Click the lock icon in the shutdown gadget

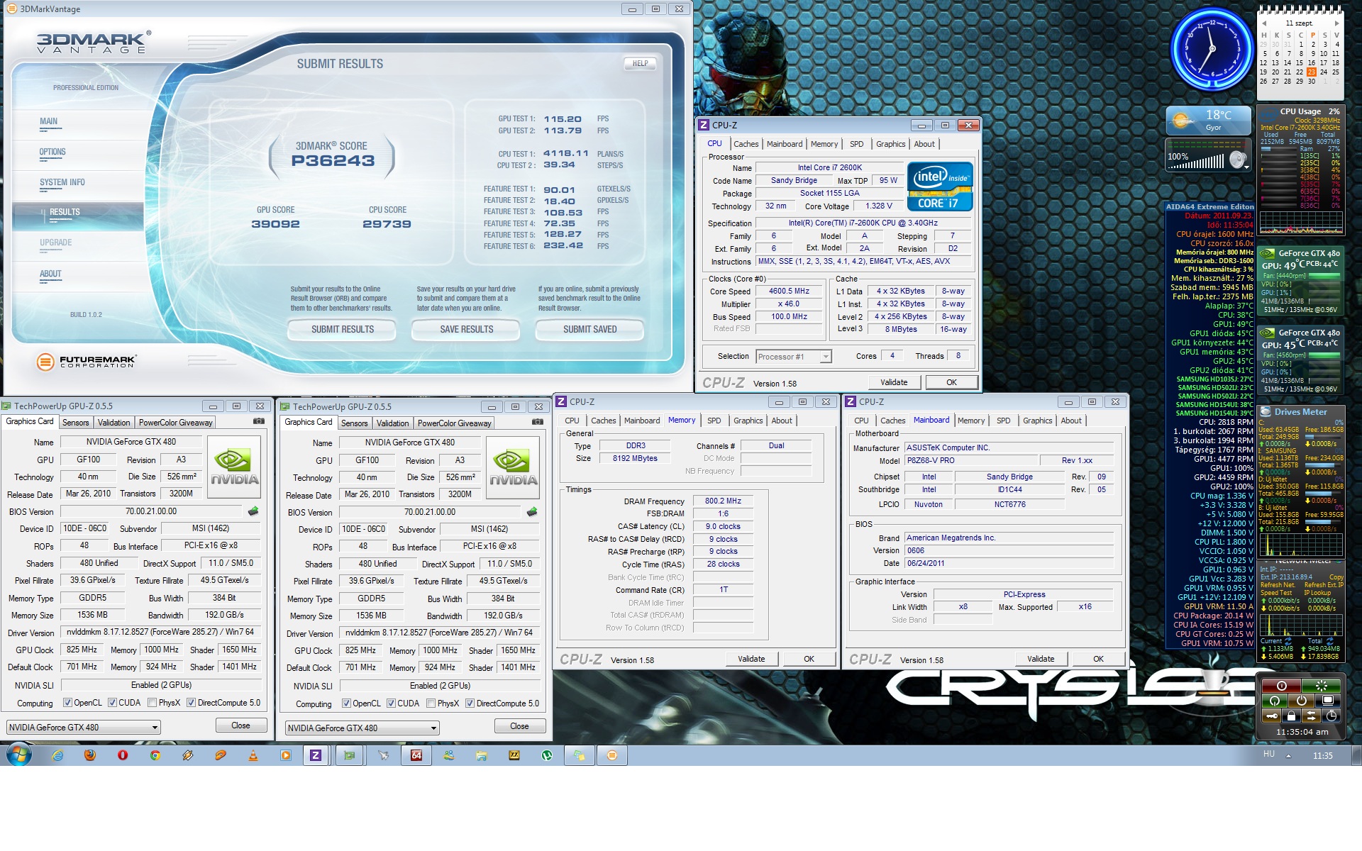1292,716
